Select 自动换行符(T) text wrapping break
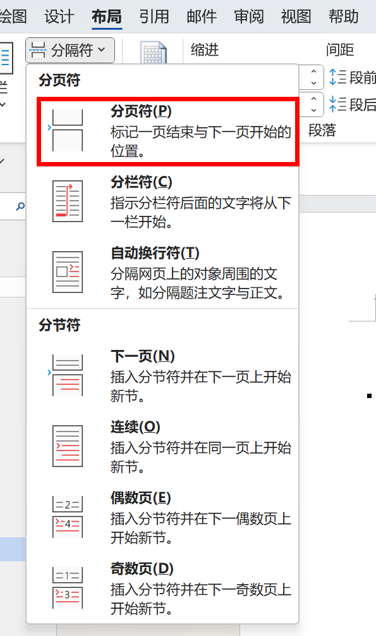Image resolution: width=376 pixels, height=636 pixels. pyautogui.click(x=162, y=273)
